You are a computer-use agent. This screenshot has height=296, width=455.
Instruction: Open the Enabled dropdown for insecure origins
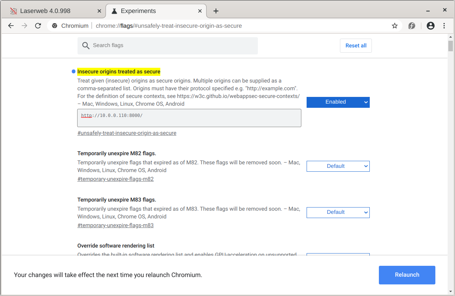(338, 102)
